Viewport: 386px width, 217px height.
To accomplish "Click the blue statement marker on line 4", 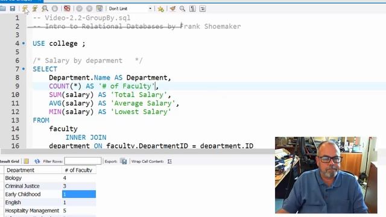I will pos(24,43).
